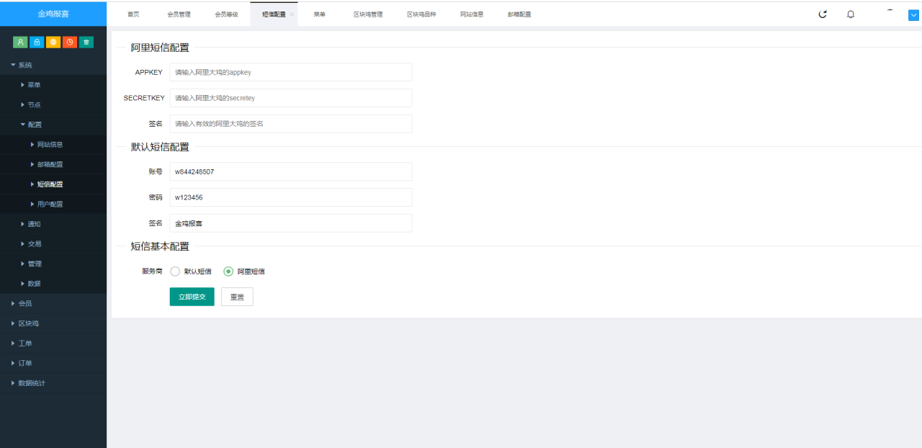Expand the 会员 sidebar section
The height and width of the screenshot is (448, 922).
point(25,303)
